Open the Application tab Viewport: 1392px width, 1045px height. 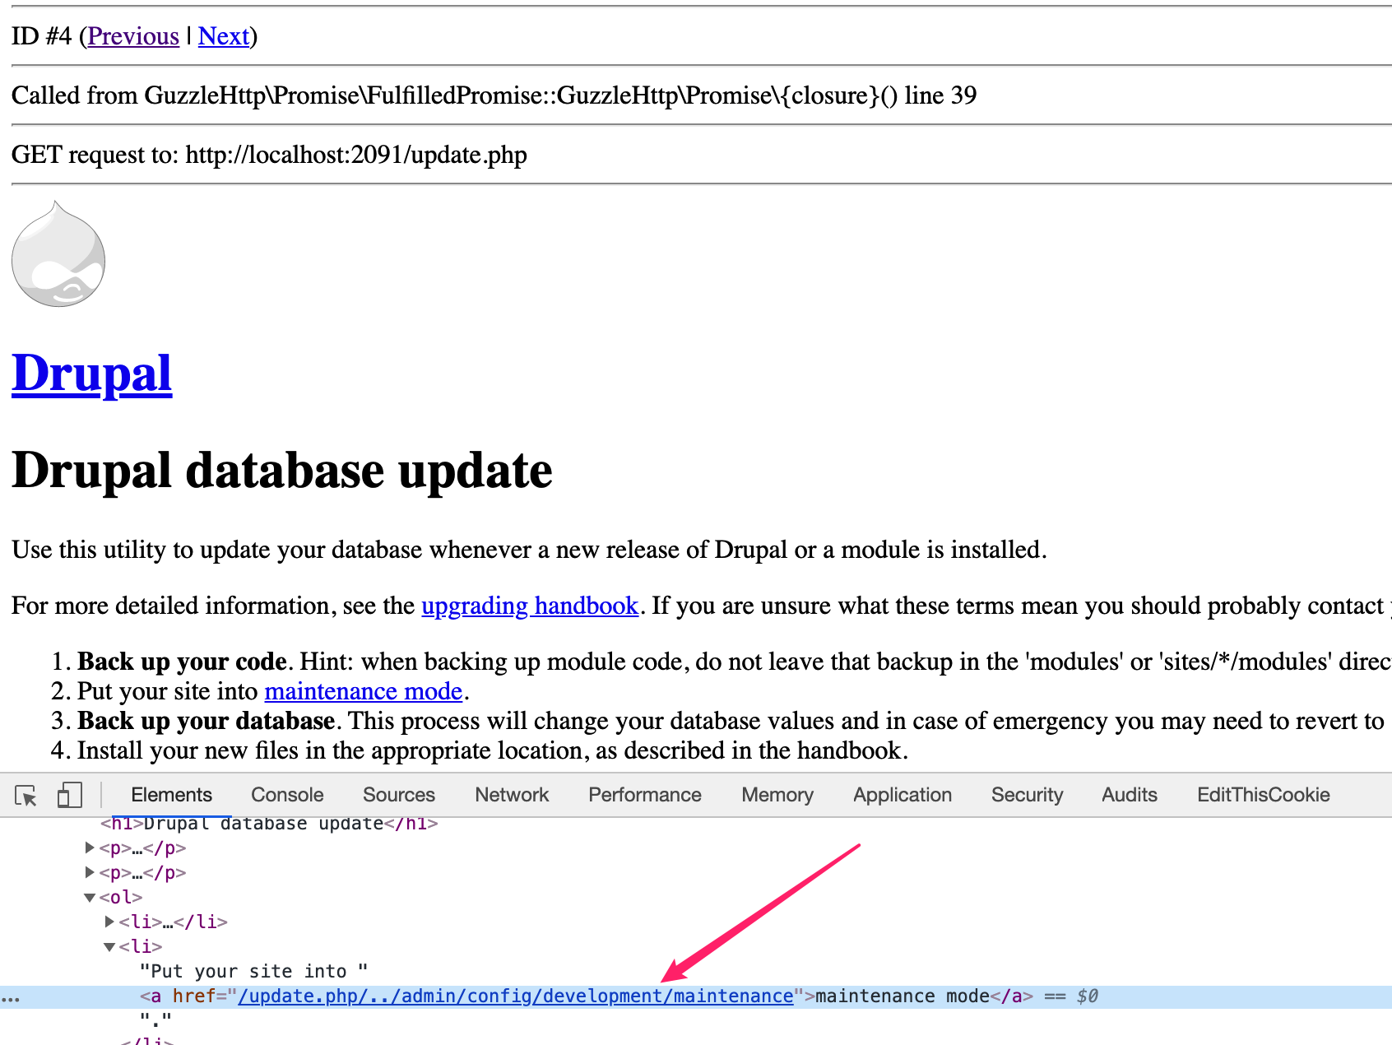902,795
